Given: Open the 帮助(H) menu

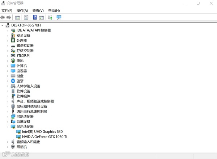Looking at the screenshot, I should pyautogui.click(x=54, y=11).
